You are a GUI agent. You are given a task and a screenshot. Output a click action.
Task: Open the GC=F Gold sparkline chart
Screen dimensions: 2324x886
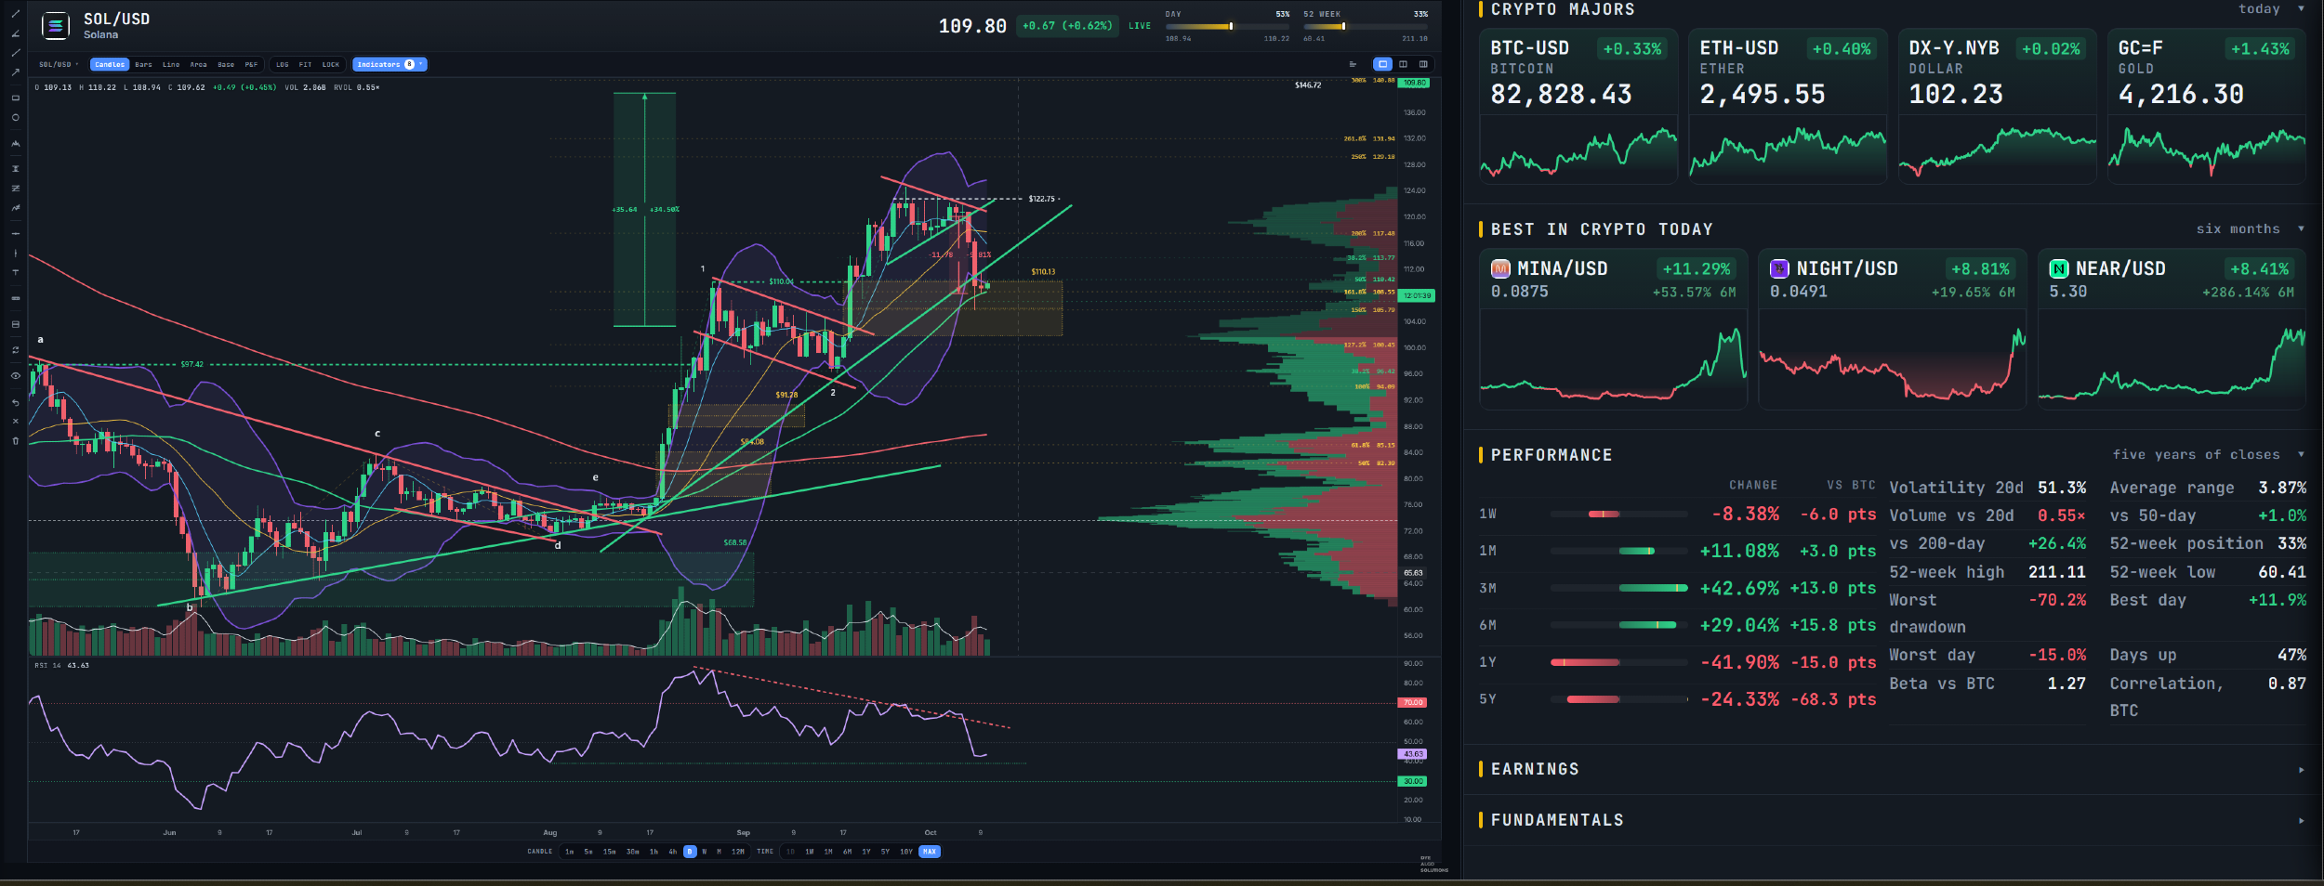(x=2206, y=150)
